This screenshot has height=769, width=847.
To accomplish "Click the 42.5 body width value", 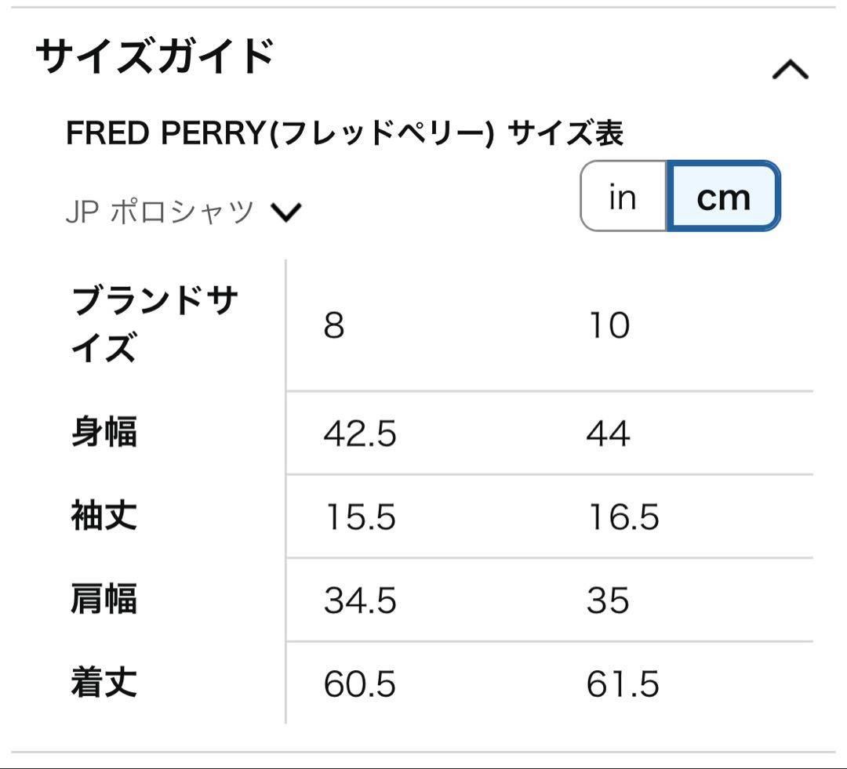I will (360, 433).
